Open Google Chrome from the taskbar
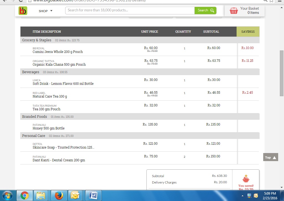The image size is (284, 201). coord(24,196)
